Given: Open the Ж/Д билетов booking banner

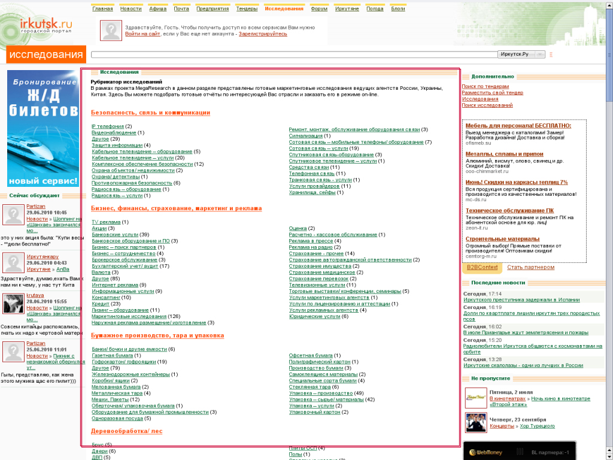Looking at the screenshot, I should click(x=43, y=128).
